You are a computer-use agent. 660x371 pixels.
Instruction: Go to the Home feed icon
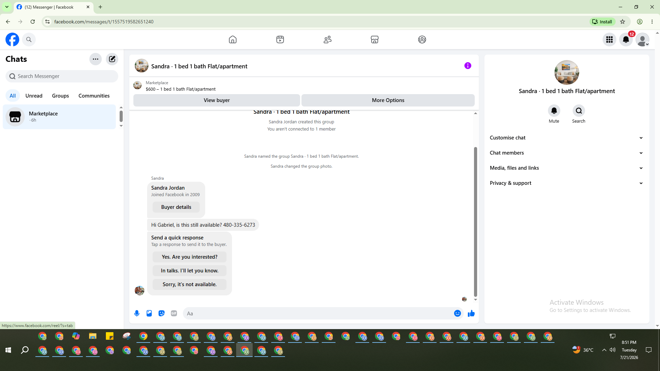pyautogui.click(x=233, y=40)
